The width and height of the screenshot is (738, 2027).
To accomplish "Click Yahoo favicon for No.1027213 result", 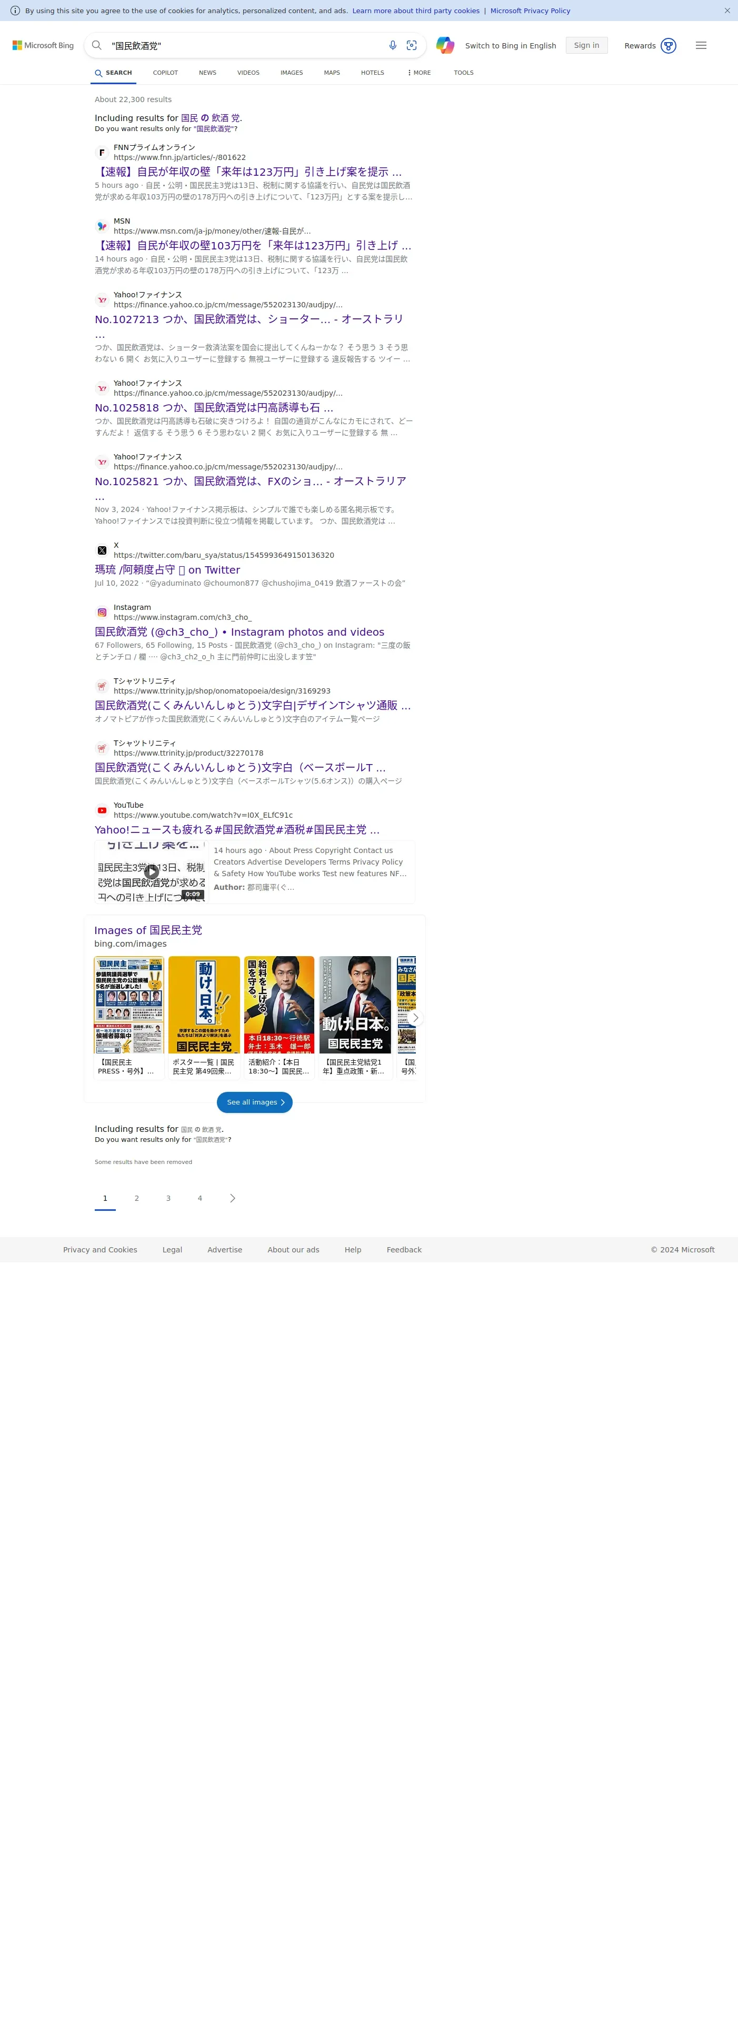I will [102, 300].
